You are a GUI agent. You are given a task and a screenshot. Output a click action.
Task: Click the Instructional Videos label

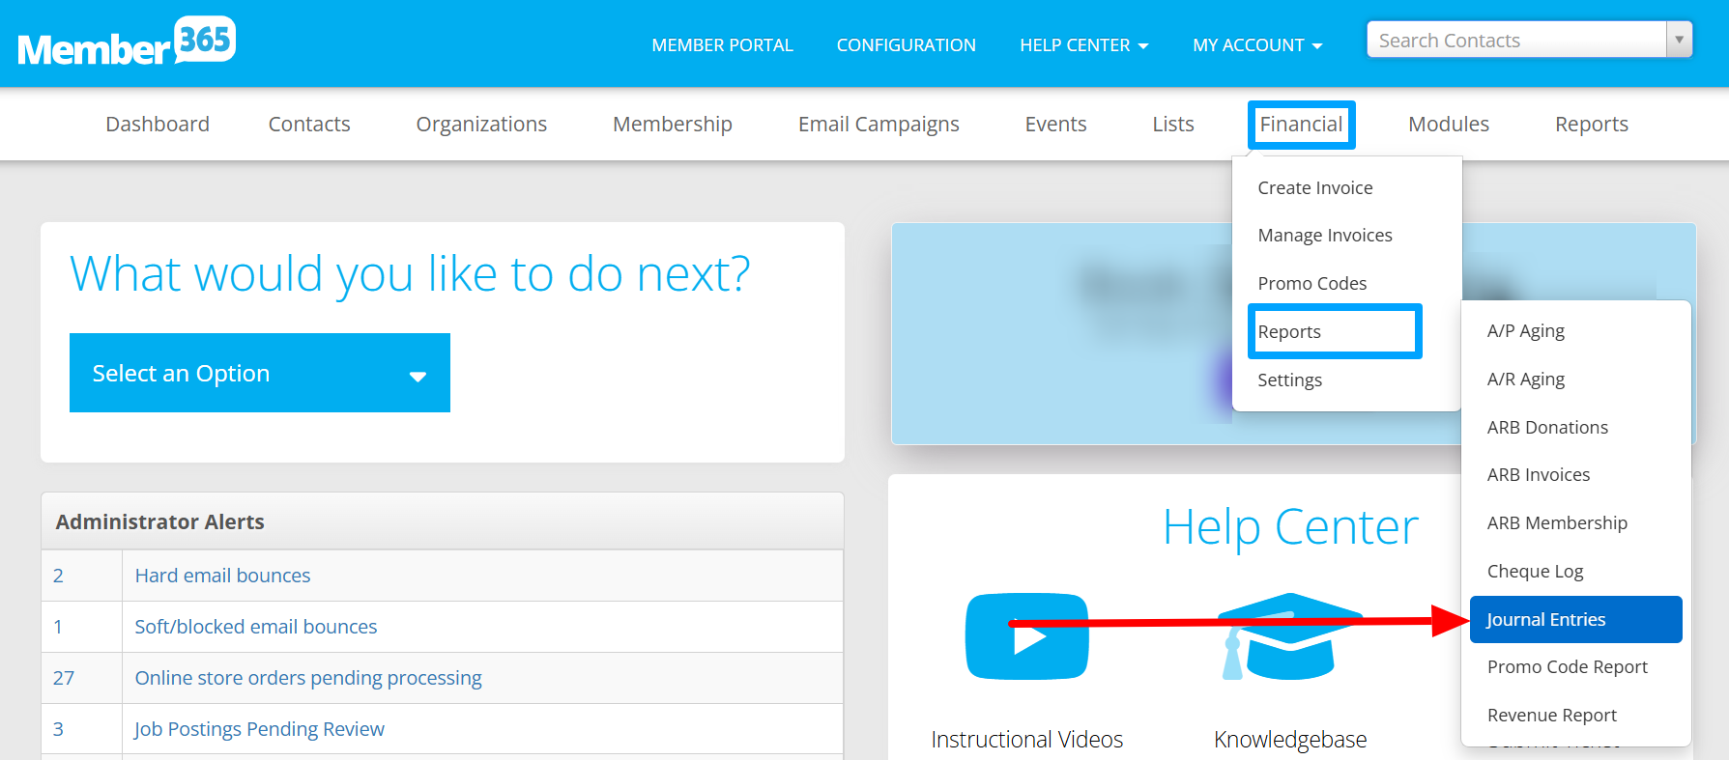[1027, 740]
